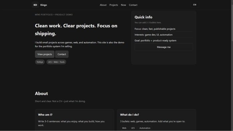The image size is (233, 131).
Task: Click the Automation tag chip
Action: [145, 128]
